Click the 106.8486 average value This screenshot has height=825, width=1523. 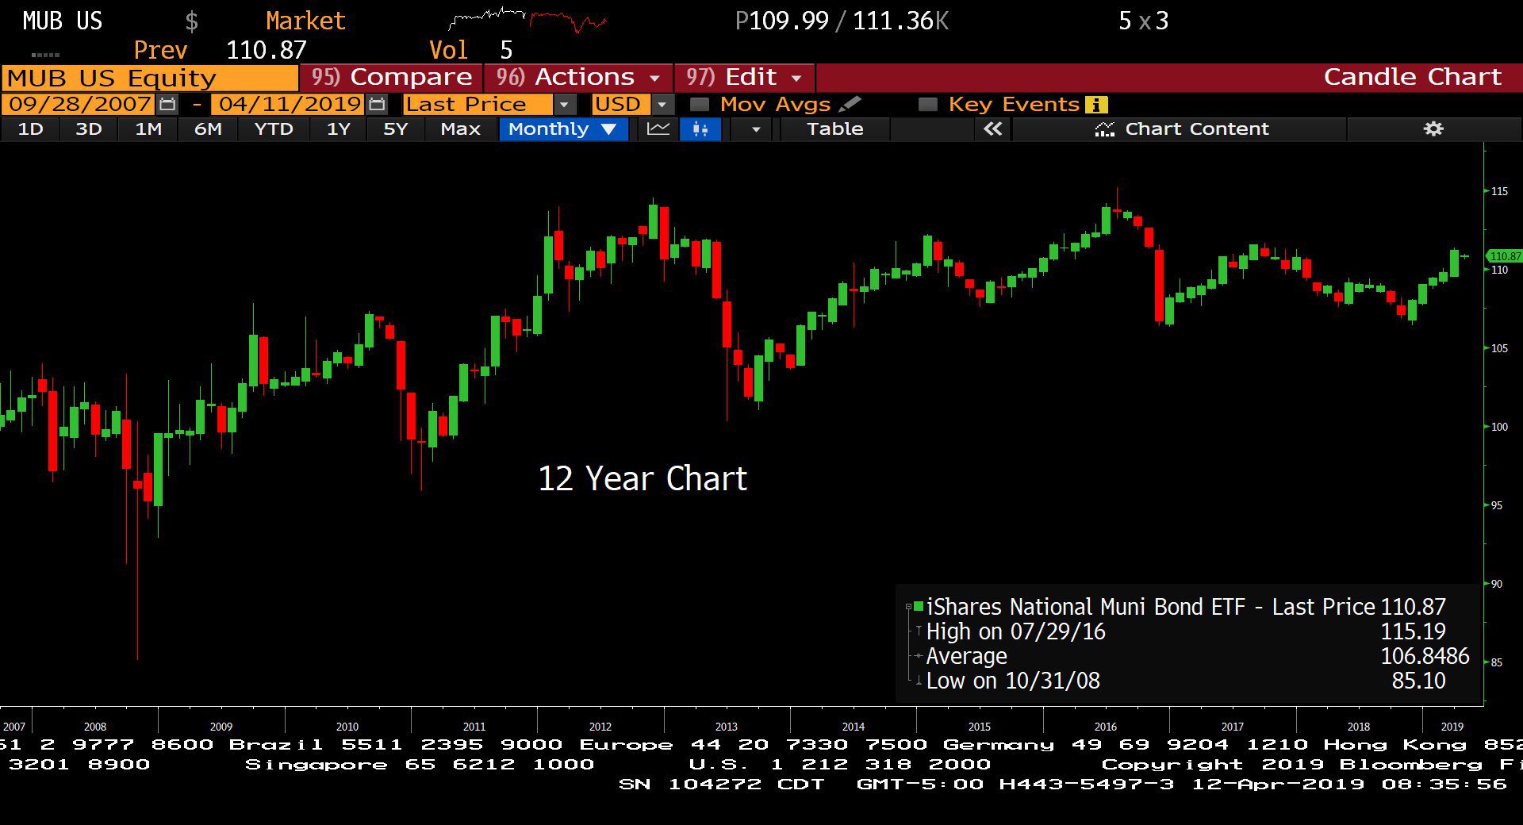[x=1425, y=656]
